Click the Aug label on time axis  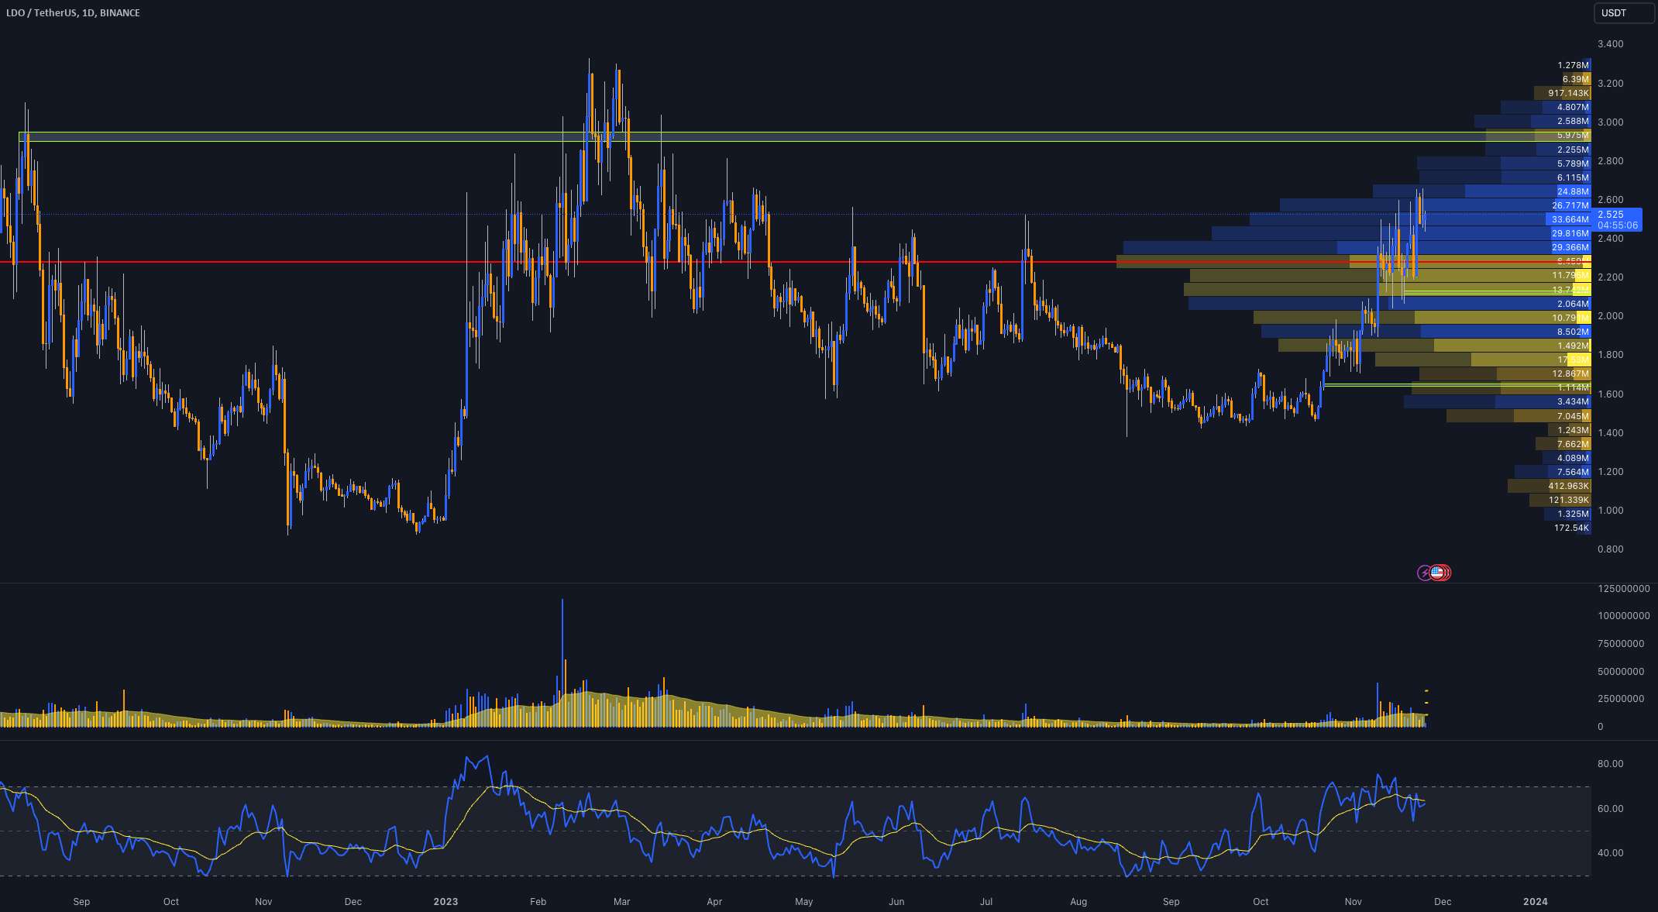pyautogui.click(x=1078, y=902)
